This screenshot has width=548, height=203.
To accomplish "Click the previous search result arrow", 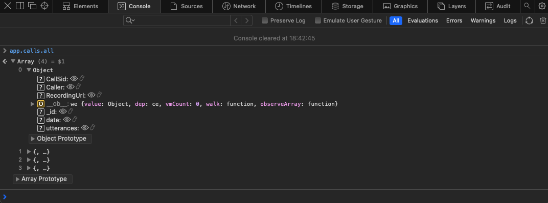I will [x=236, y=20].
